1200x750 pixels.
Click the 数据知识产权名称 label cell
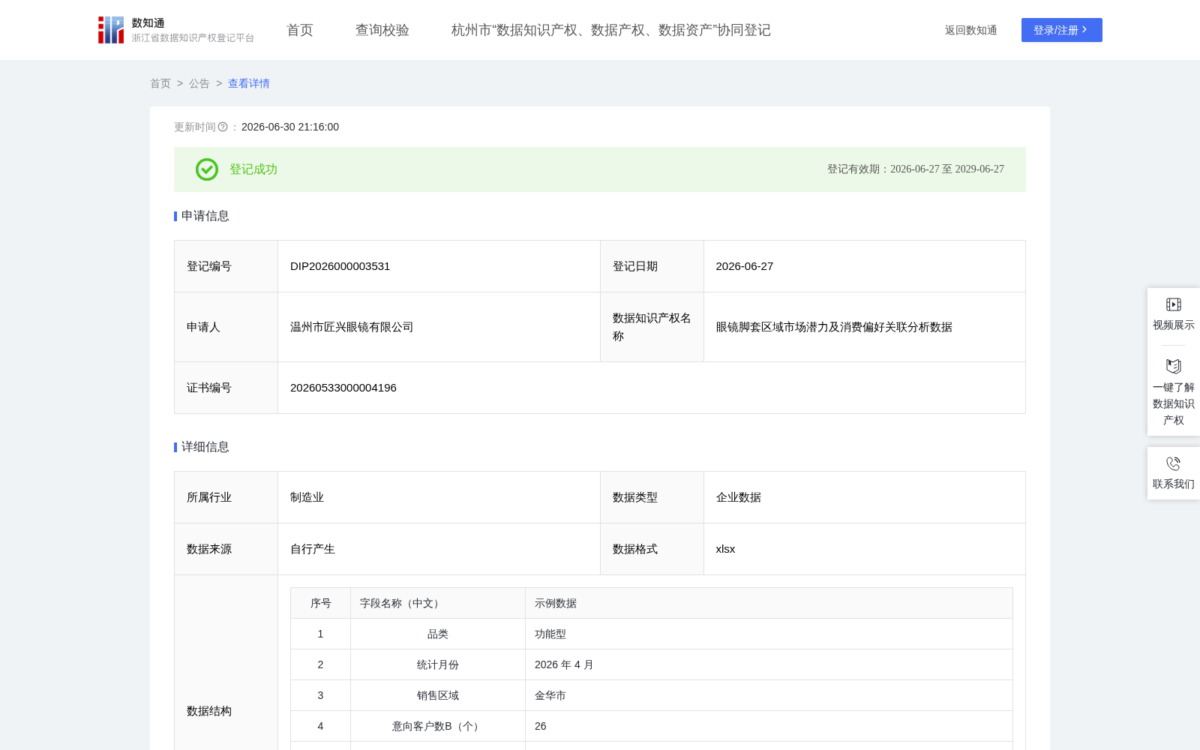(652, 327)
